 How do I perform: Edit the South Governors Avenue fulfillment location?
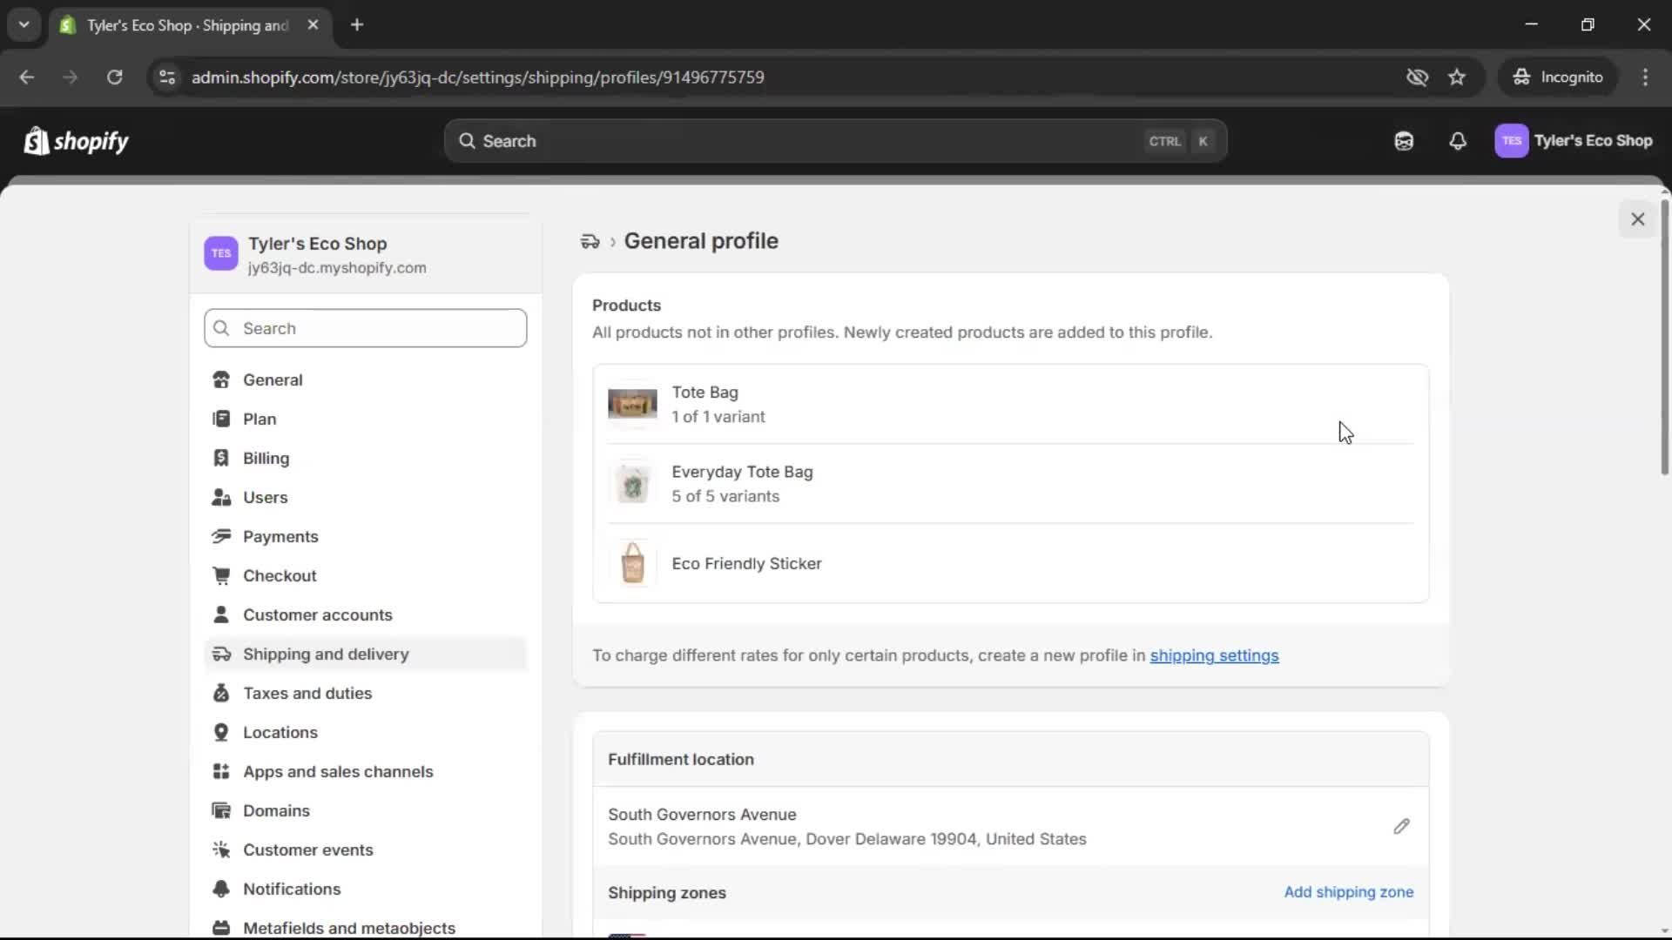click(x=1401, y=826)
